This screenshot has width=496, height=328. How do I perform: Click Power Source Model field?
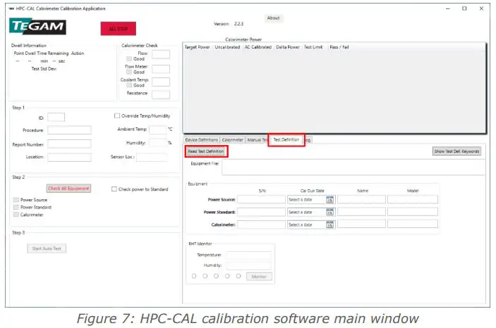tap(413, 199)
